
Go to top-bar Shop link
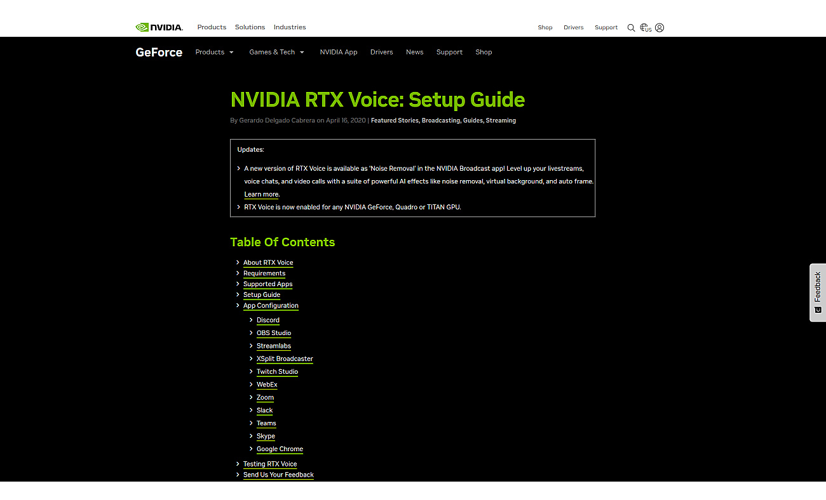pos(545,27)
